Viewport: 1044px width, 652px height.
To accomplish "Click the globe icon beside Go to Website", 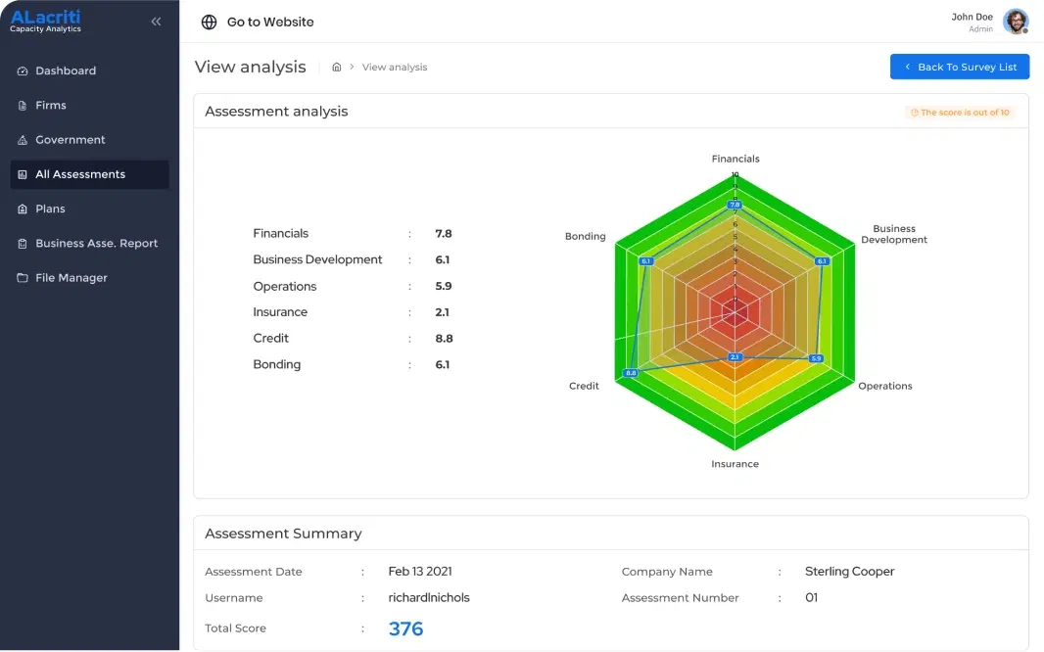I will 209,22.
